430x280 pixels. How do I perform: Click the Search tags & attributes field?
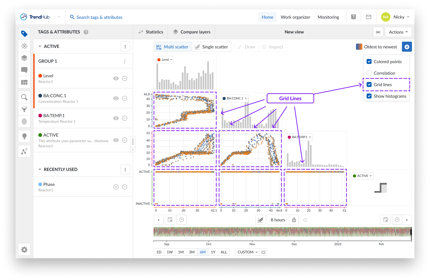click(99, 17)
